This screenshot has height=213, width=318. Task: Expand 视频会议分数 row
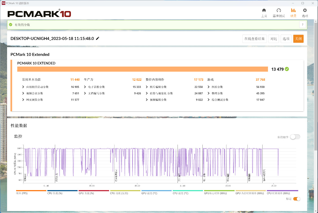click(x=23, y=93)
